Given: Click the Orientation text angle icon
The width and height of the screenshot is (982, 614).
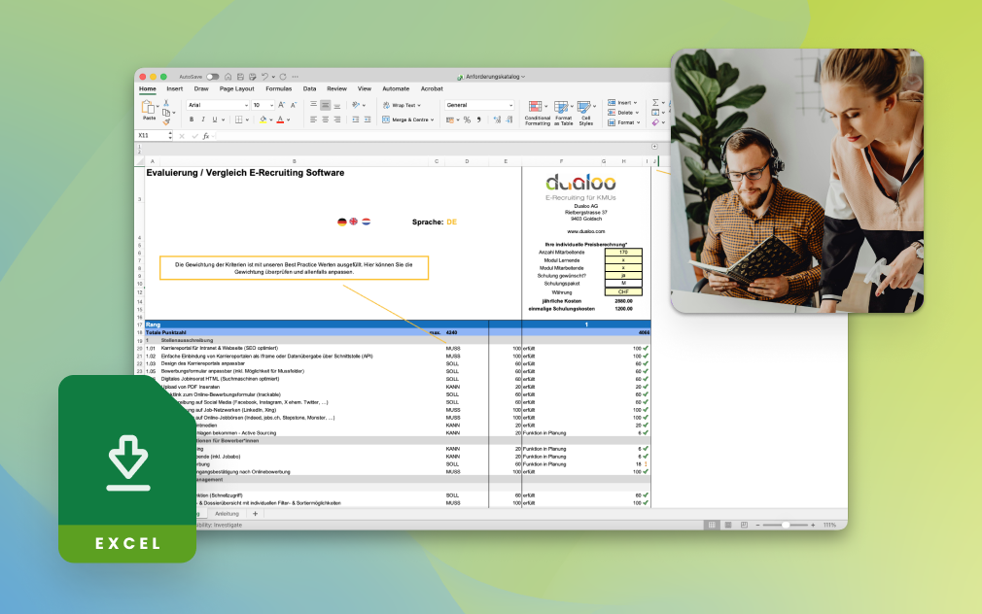Looking at the screenshot, I should 355,105.
